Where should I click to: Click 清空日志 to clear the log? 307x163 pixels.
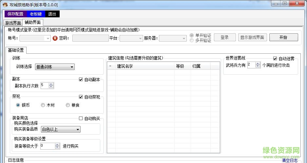click(x=290, y=160)
